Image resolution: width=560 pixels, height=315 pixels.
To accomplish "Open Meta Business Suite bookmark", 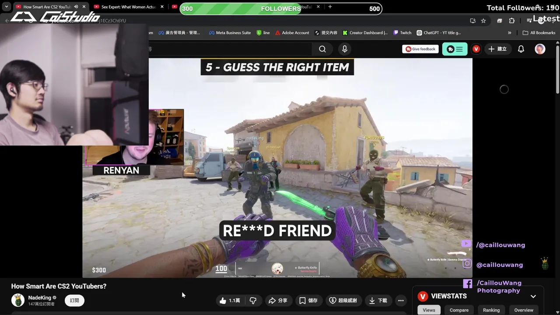I will pyautogui.click(x=230, y=33).
